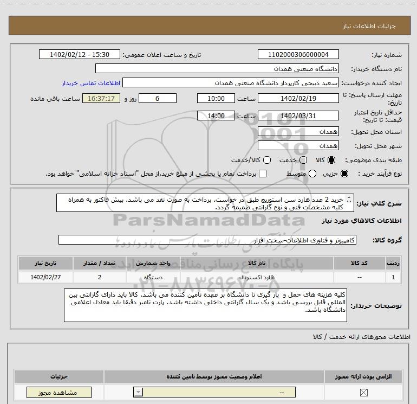Click the page title جزئیات اطلاعات نیاز
Image resolution: width=417 pixels, height=404 pixels.
[369, 26]
